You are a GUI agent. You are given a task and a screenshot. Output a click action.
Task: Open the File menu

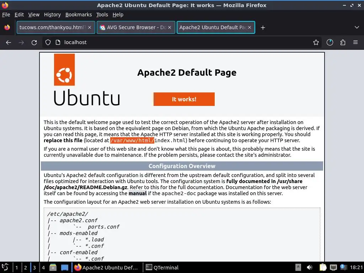click(6, 15)
